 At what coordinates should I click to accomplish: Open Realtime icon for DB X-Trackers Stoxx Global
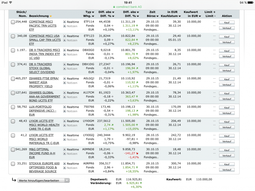coord(65,64)
